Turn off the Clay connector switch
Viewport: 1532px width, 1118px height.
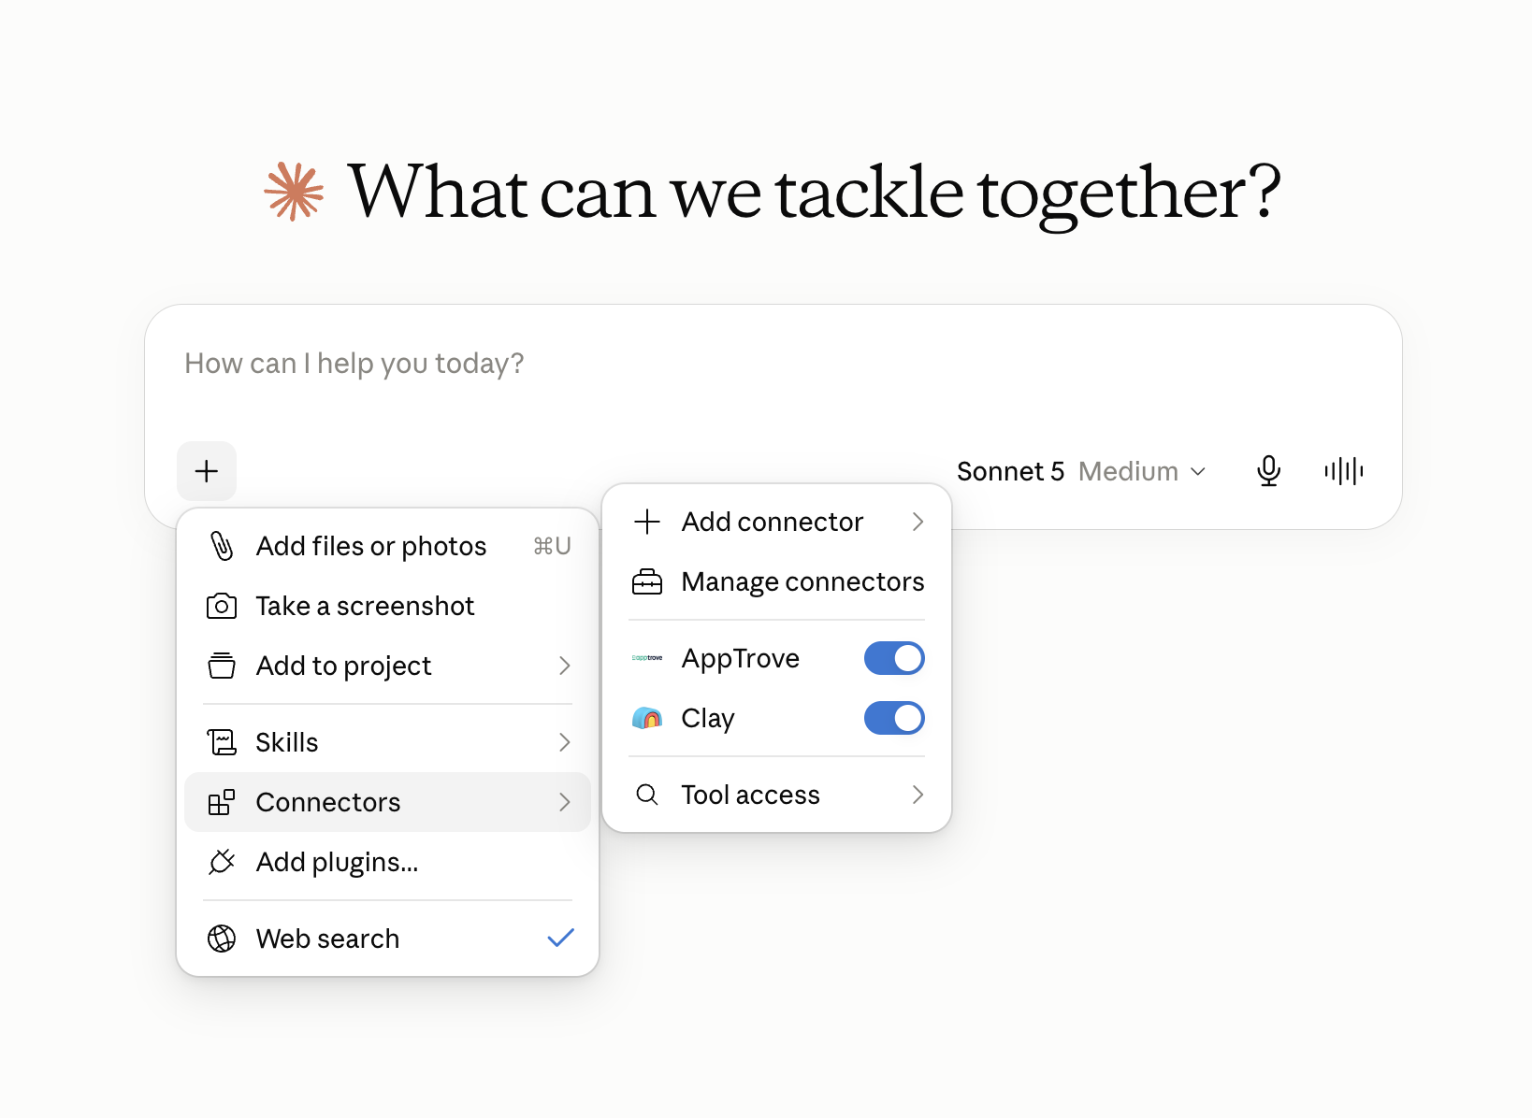[894, 718]
